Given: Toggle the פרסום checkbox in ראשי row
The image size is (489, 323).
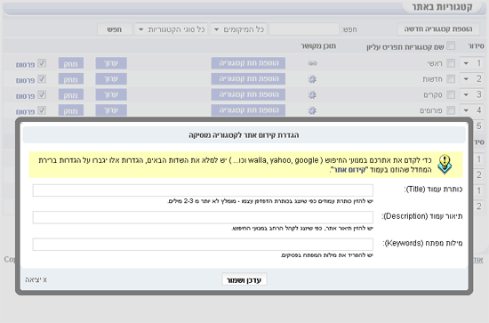Looking at the screenshot, I should pyautogui.click(x=42, y=63).
